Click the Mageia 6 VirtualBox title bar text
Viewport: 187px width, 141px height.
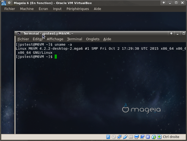point(53,3)
